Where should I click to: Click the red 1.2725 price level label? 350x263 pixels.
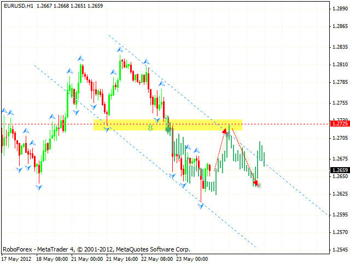click(340, 124)
